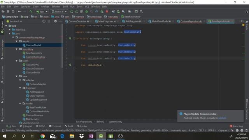Click the Project panel vertical scrollbar
This screenshot has width=249, height=140.
pyautogui.click(x=62, y=46)
